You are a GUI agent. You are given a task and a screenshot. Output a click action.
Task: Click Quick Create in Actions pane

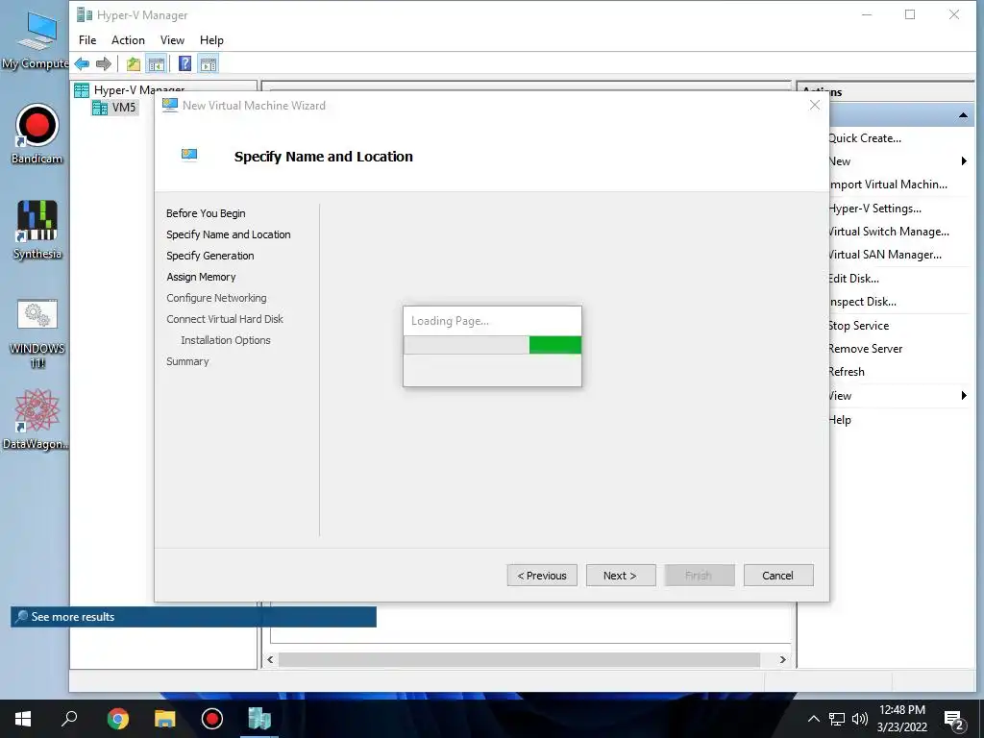(865, 138)
